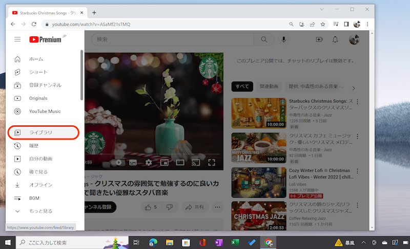Viewport: 410px width, 249px height.
Task: Click the notifications bell icon
Action: [335, 39]
